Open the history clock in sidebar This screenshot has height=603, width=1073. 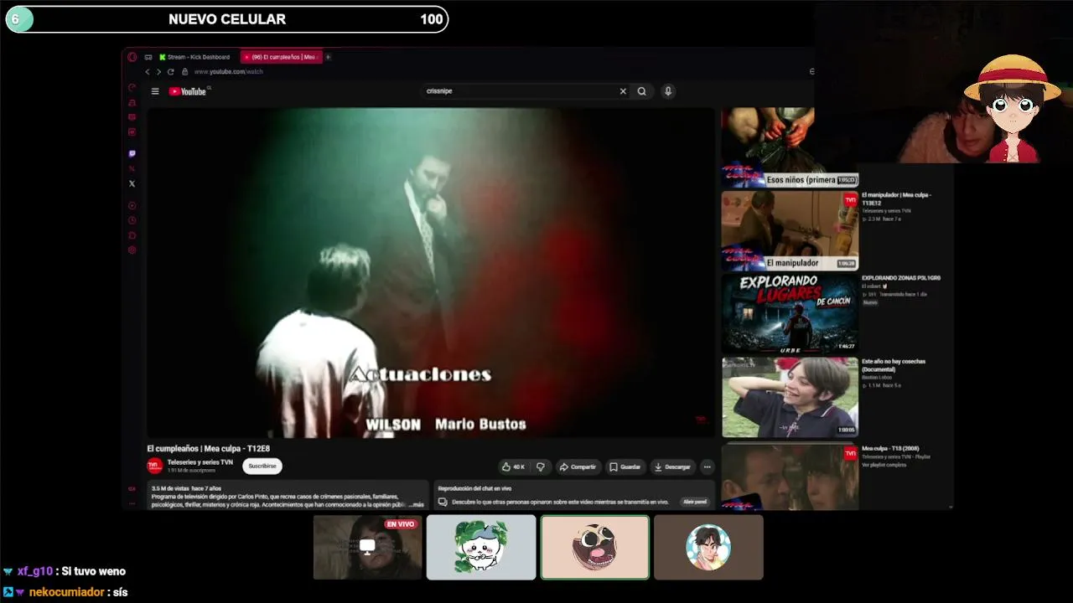pyautogui.click(x=132, y=220)
